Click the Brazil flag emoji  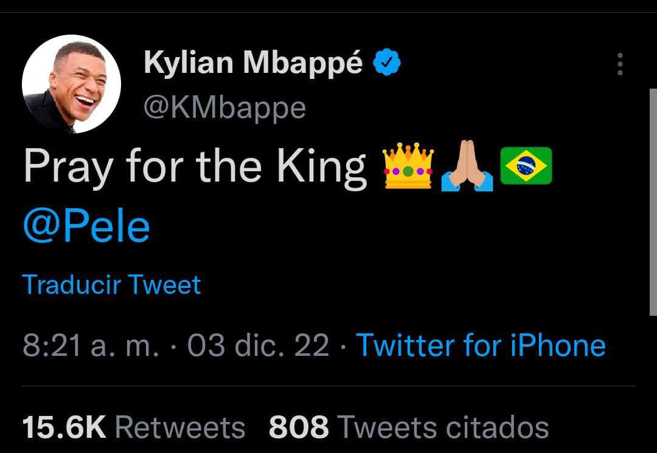526,166
